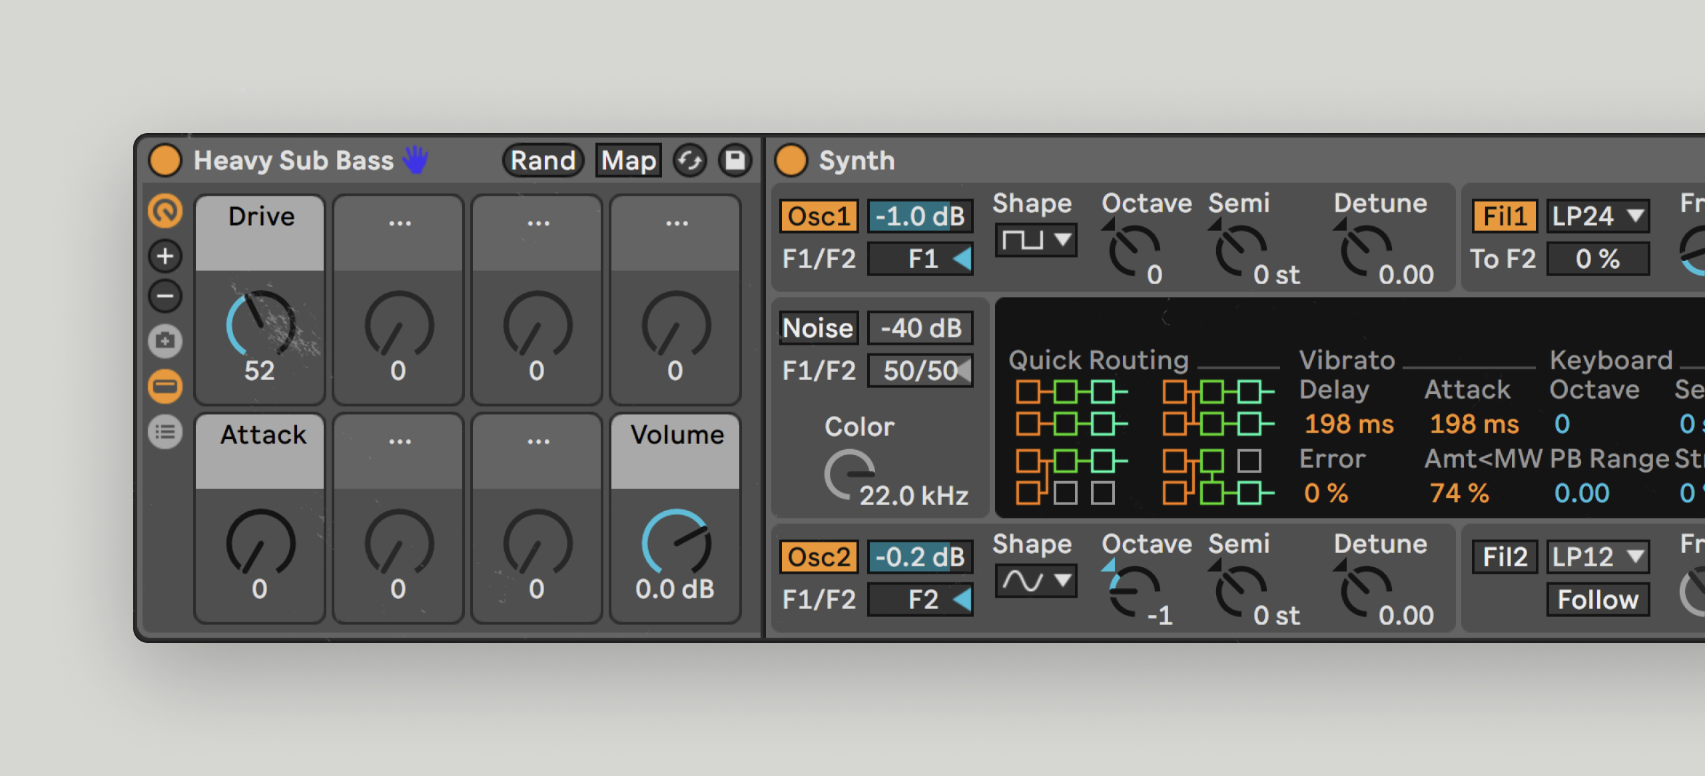Open the Osc1 Shape waveform dropdown

pyautogui.click(x=1036, y=240)
